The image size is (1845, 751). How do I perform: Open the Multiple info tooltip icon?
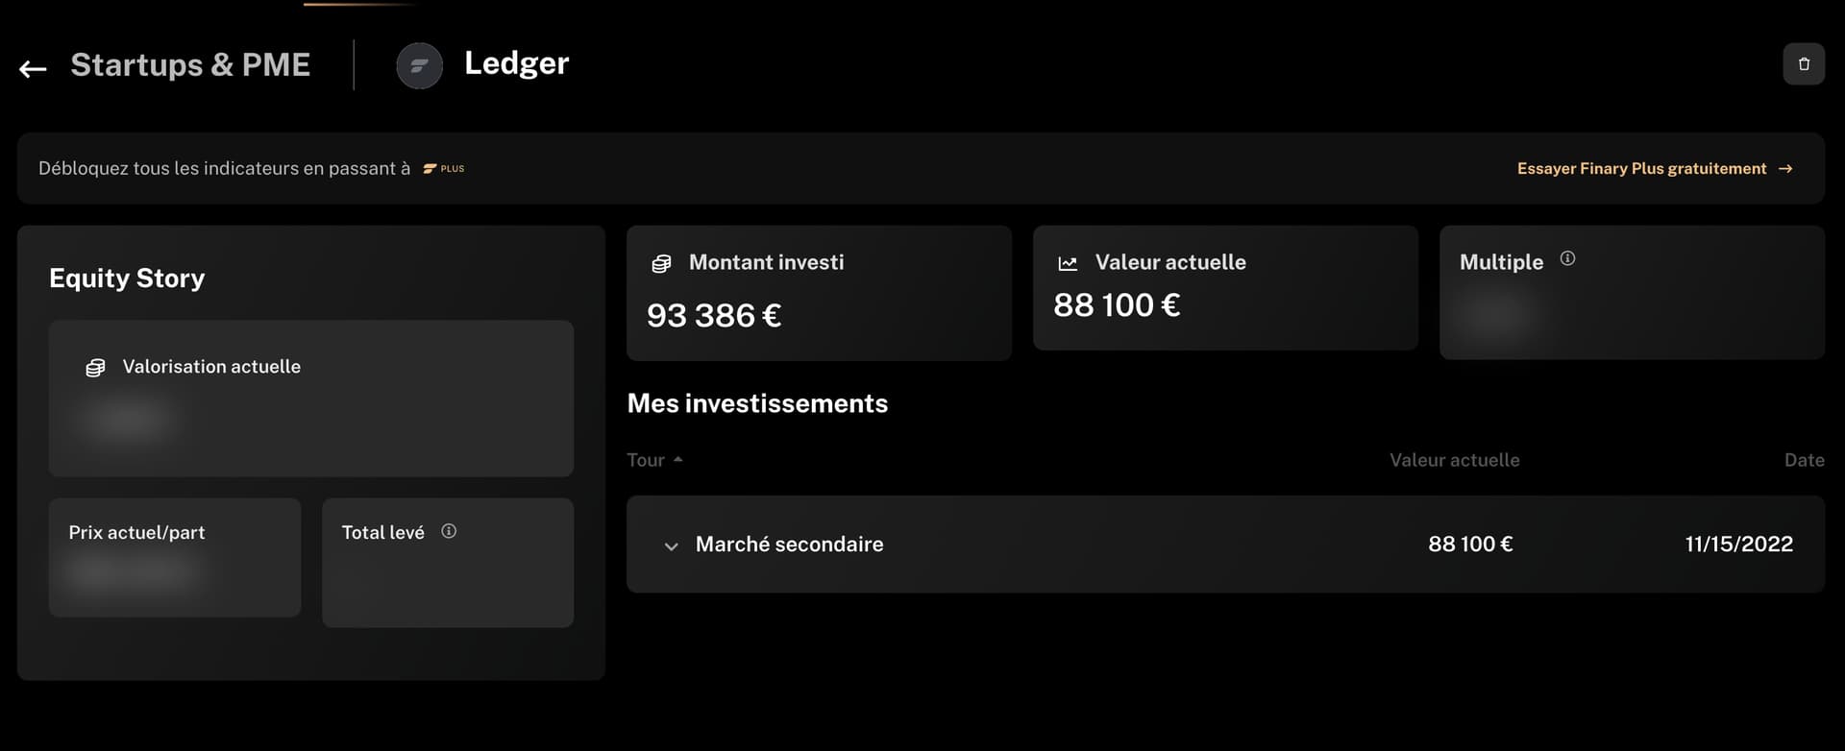[1567, 258]
